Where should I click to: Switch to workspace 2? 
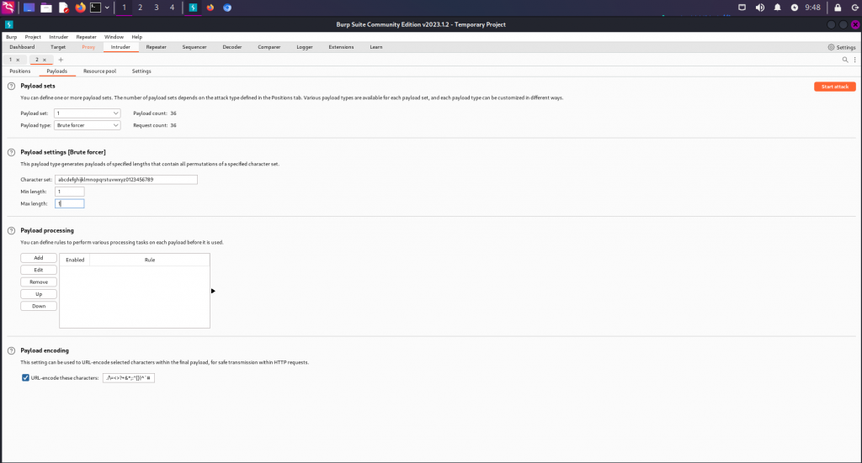[141, 8]
